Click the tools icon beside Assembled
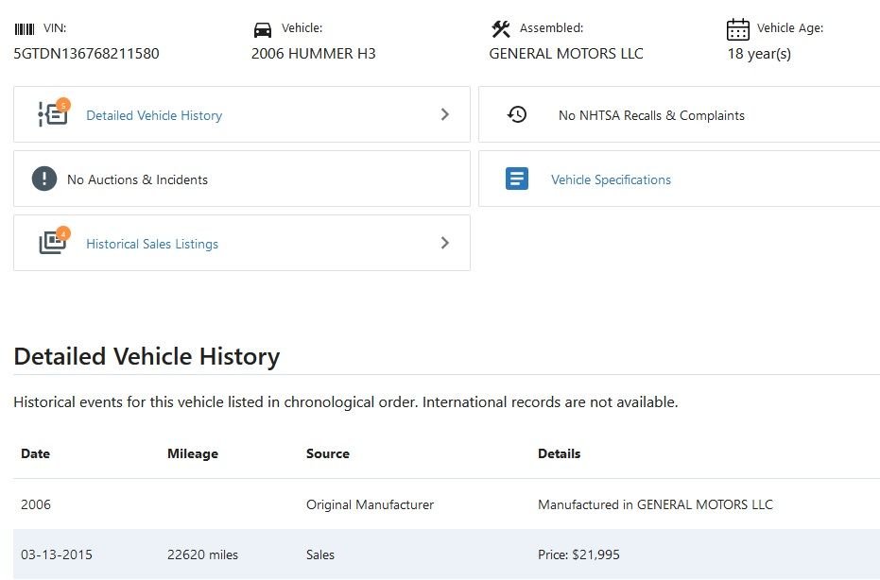880x580 pixels. [501, 29]
